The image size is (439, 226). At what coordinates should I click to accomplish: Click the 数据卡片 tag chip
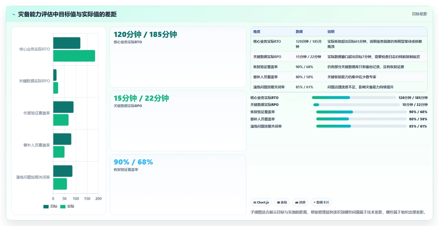321,202
